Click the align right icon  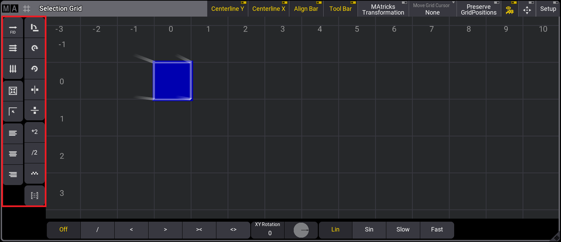[13, 175]
